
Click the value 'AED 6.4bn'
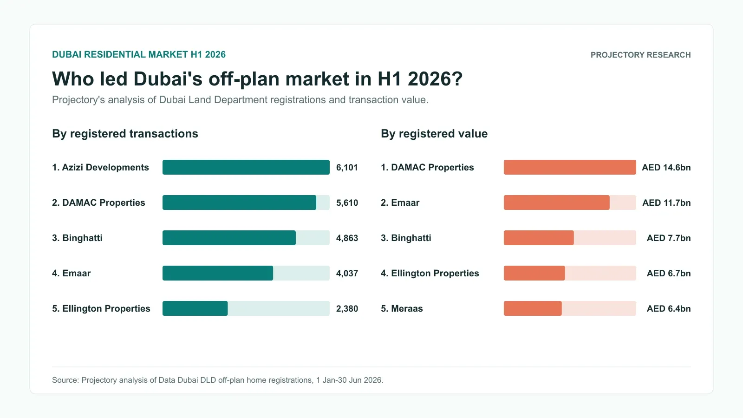pos(669,308)
